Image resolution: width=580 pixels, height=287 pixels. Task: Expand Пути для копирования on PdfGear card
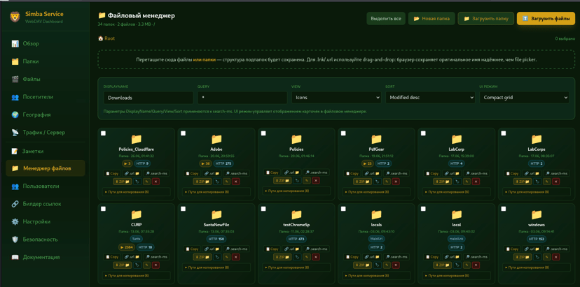coord(376,192)
